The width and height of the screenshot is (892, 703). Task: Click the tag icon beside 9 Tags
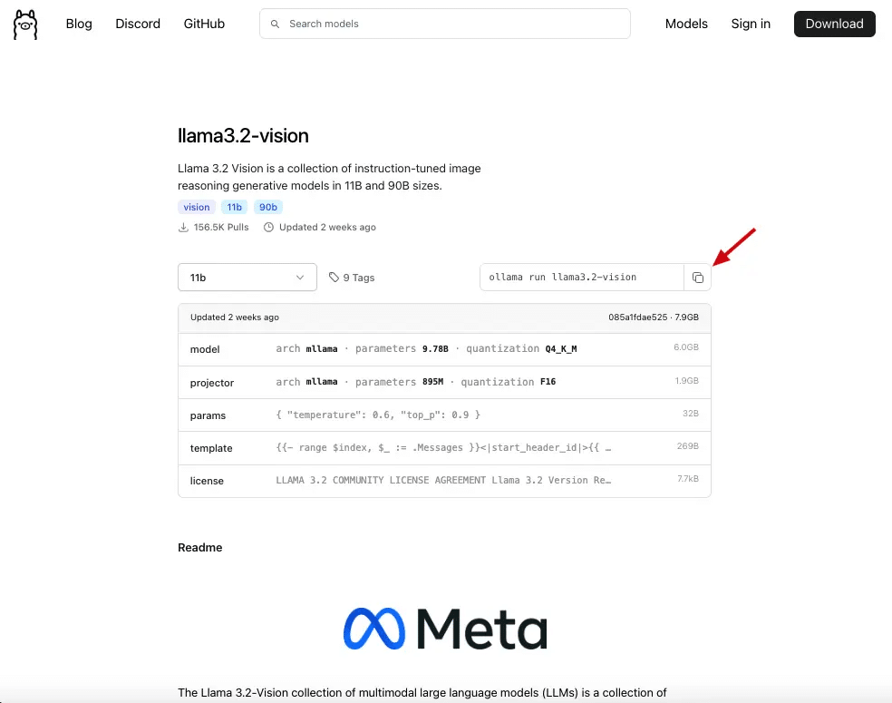coord(334,278)
